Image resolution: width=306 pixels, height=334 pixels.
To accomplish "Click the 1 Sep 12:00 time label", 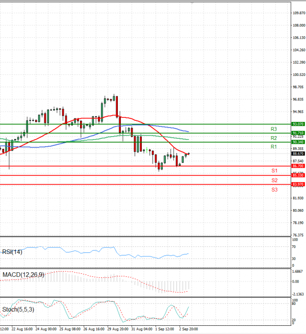I will tap(165, 329).
